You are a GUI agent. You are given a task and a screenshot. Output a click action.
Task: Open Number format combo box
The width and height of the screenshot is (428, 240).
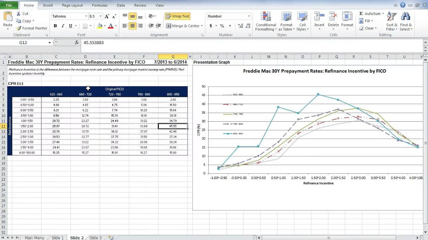click(x=229, y=16)
